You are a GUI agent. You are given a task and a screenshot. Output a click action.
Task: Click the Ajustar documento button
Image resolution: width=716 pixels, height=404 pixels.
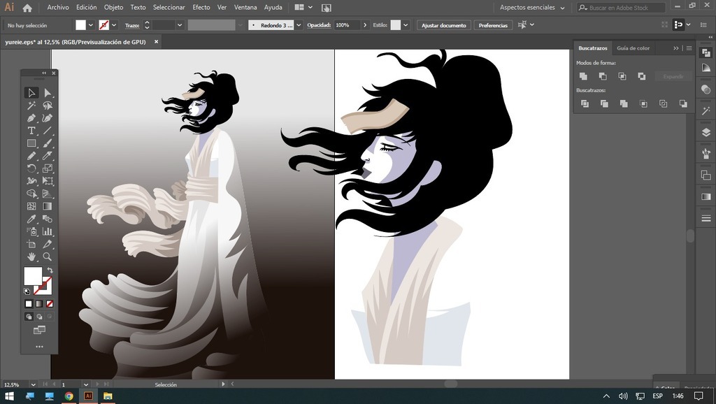pyautogui.click(x=443, y=25)
